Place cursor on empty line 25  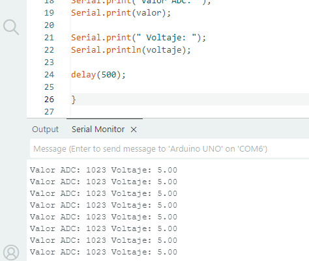point(189,87)
